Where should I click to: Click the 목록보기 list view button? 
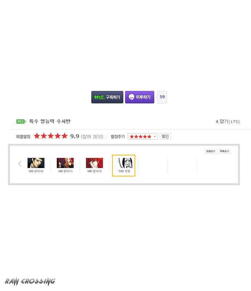224,151
